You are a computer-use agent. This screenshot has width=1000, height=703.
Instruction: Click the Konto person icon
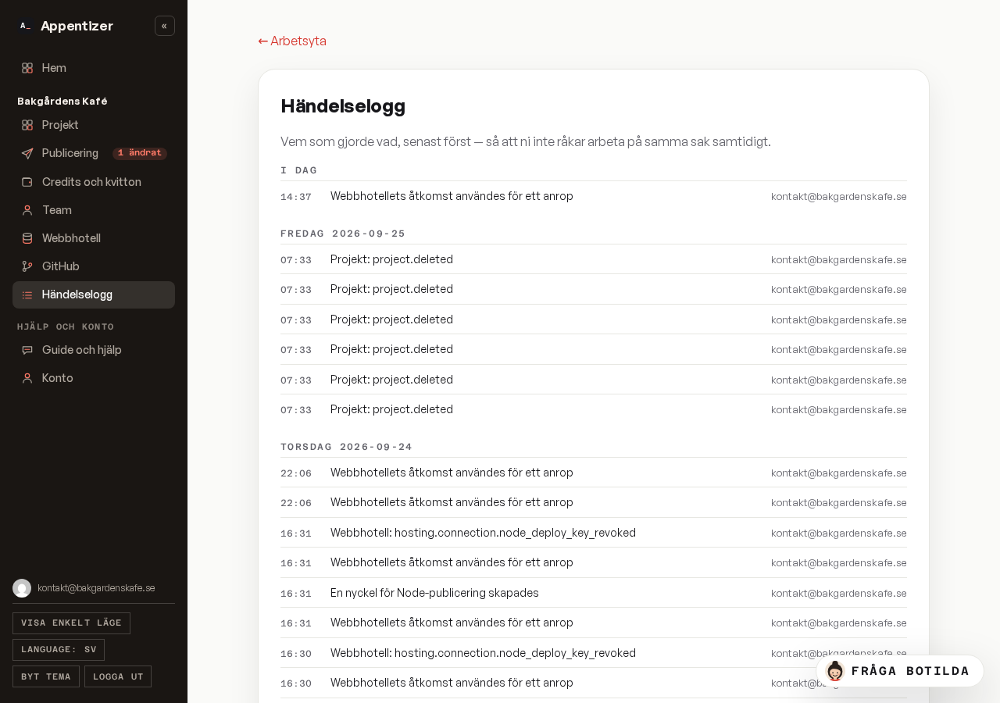(27, 378)
